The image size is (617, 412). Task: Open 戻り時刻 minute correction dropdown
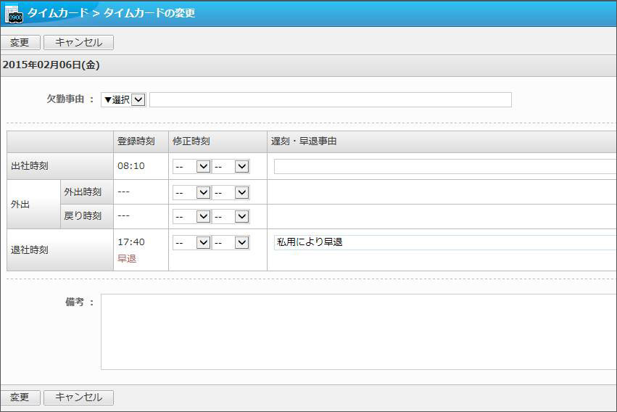231,216
